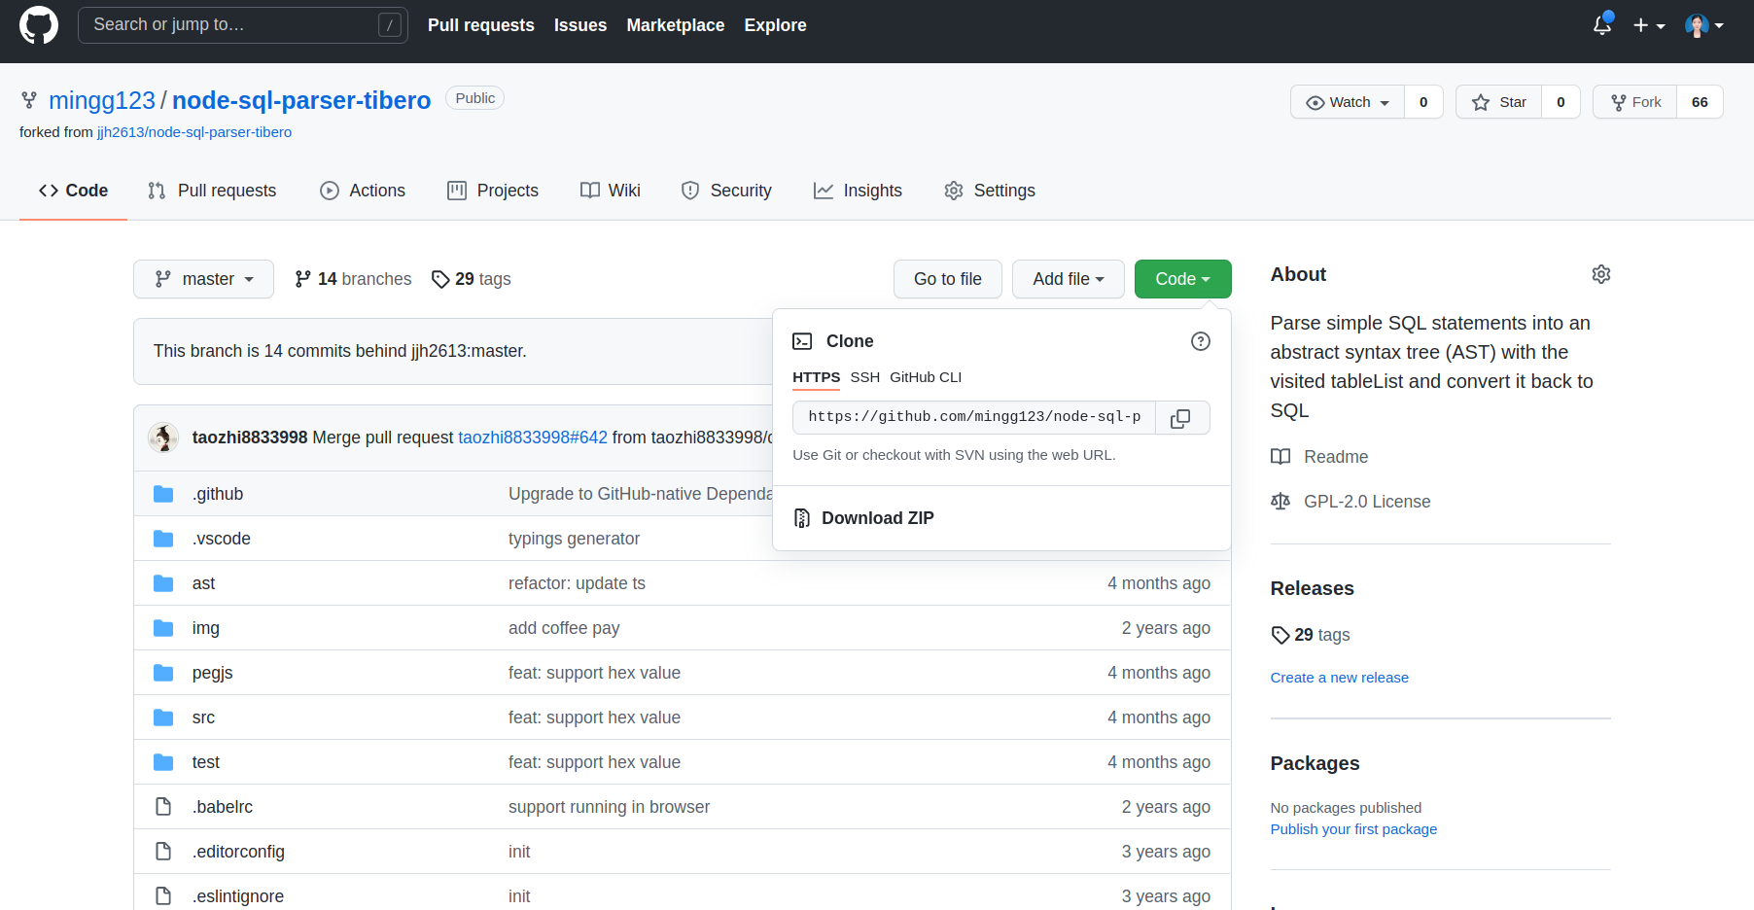
Task: Open Marketplace in top navigation
Action: pyautogui.click(x=676, y=25)
